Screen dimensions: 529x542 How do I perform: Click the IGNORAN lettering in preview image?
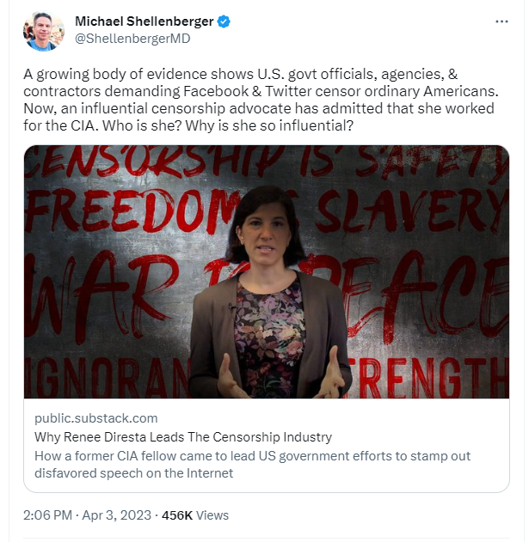pyautogui.click(x=108, y=377)
